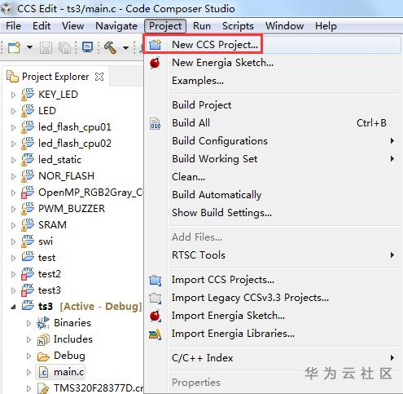Select the test project
Viewport: 403px width, 394px height.
[46, 258]
